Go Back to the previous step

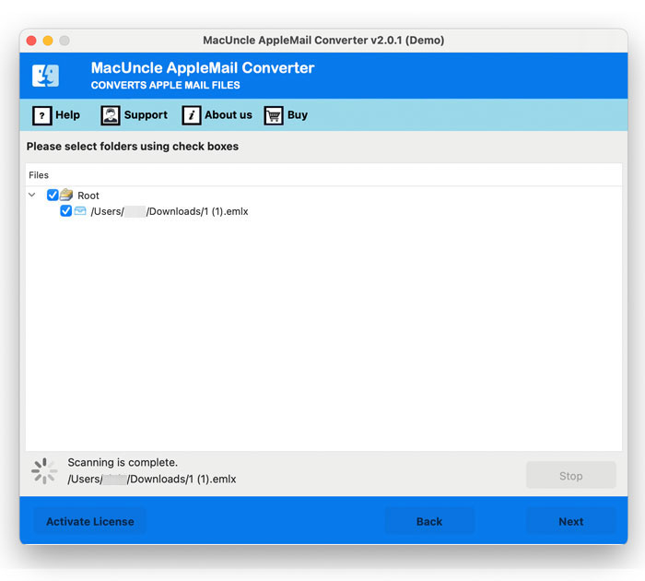(x=429, y=521)
